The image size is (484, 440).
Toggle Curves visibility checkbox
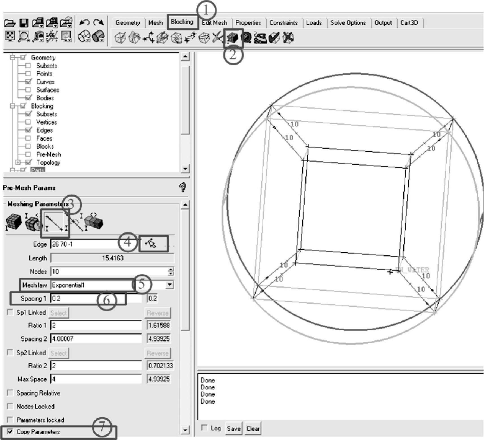coord(28,82)
